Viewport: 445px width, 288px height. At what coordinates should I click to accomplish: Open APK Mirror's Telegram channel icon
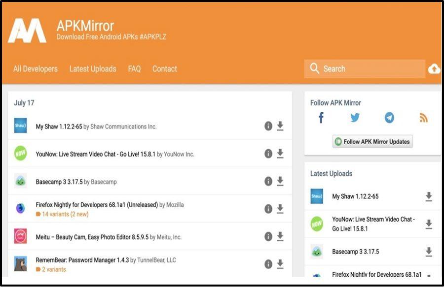389,118
